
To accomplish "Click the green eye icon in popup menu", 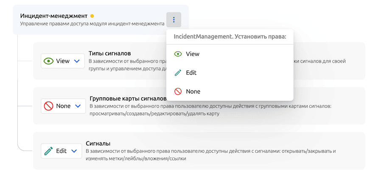I will pyautogui.click(x=178, y=54).
